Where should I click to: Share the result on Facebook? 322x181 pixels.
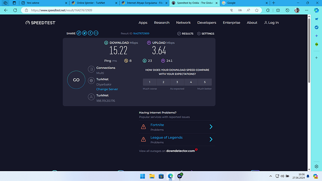[x=90, y=33]
